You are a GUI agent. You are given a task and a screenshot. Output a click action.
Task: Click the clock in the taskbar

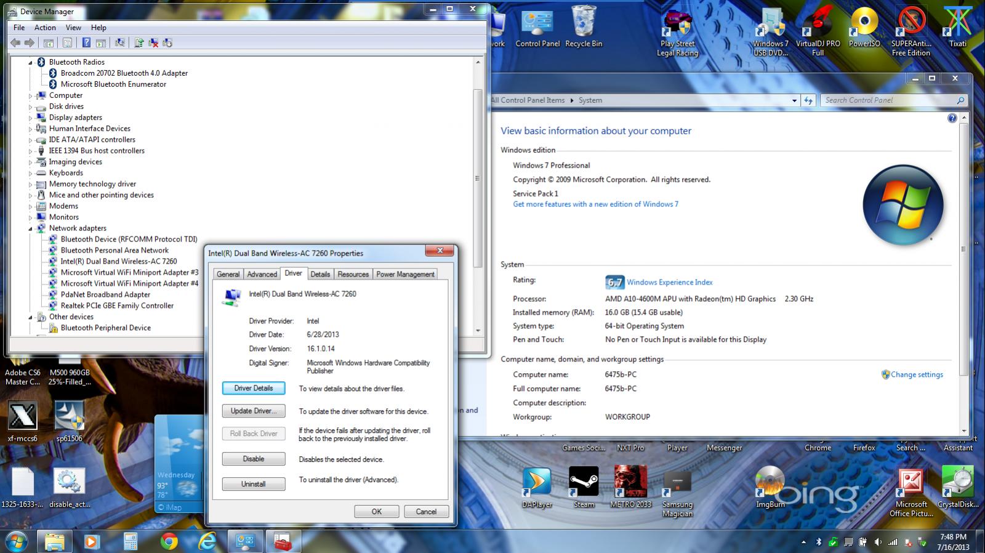(954, 542)
